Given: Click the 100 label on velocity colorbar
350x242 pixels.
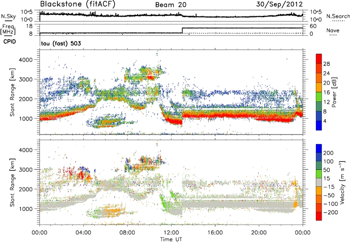Looking at the screenshot, I should coord(329,162).
